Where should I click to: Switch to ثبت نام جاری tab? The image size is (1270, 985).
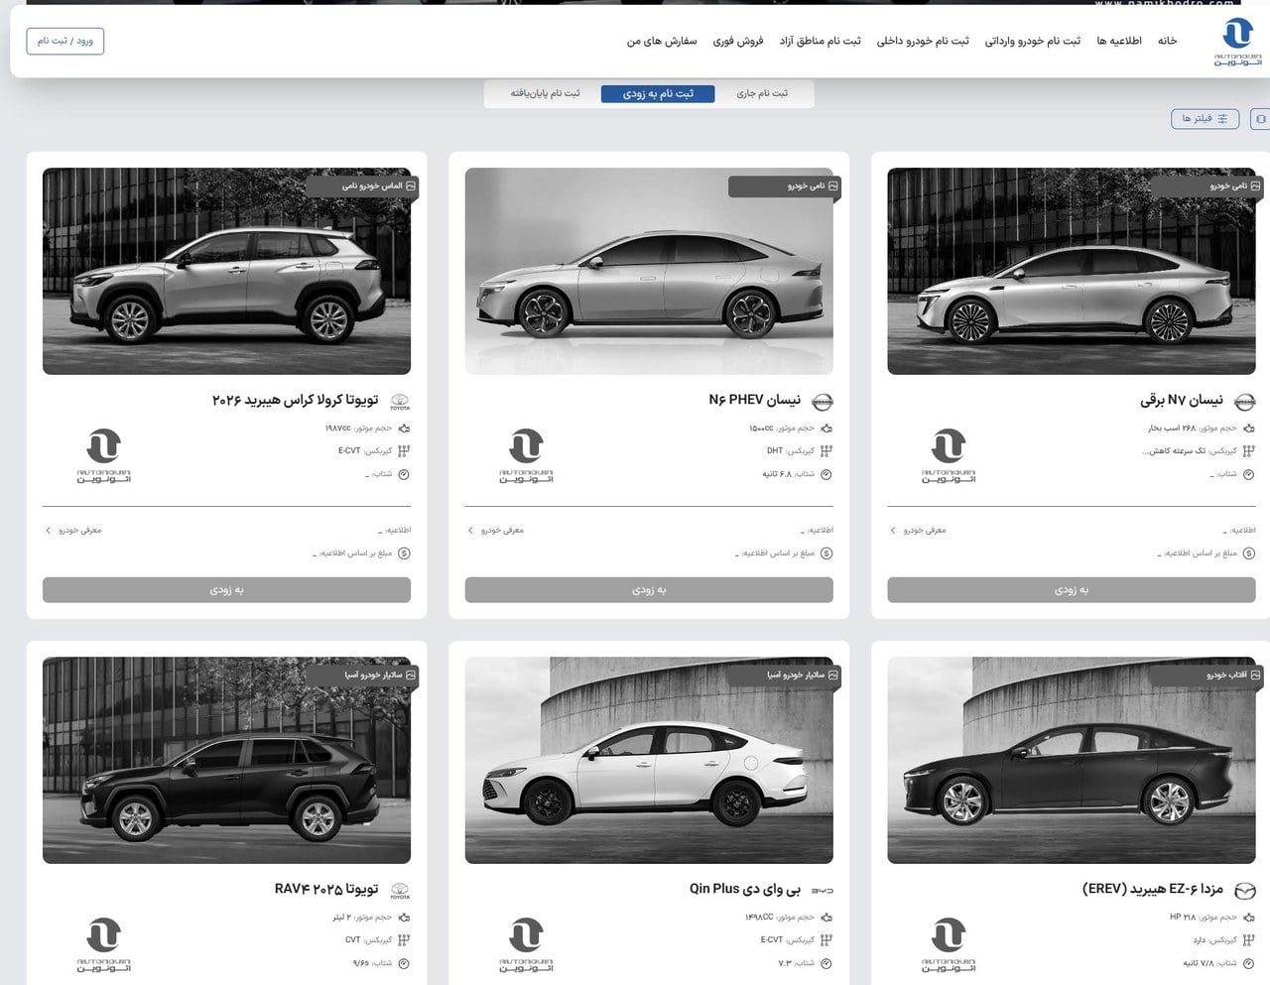(762, 93)
